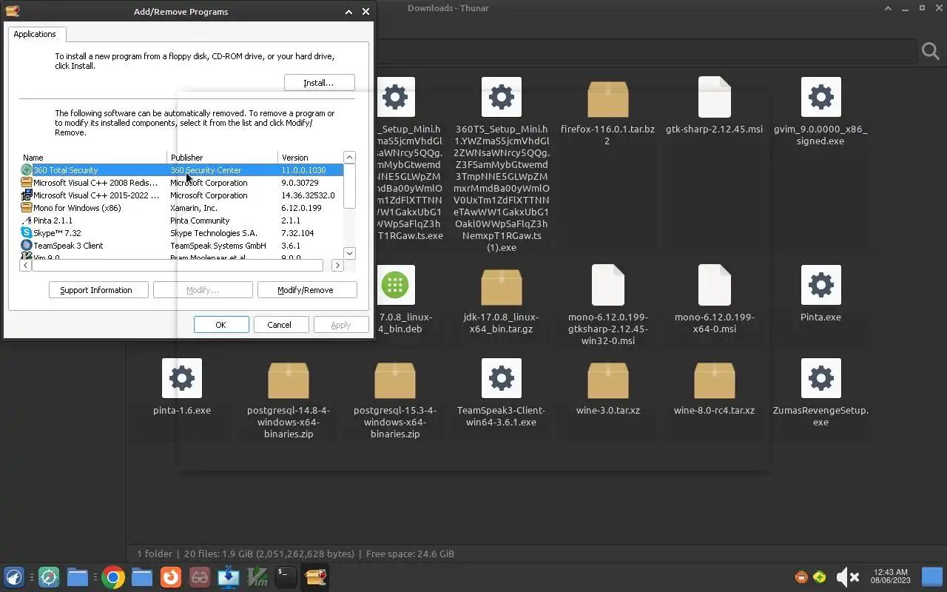Click the "TeamSpeak Systems GmbH" publisher cell

218,246
